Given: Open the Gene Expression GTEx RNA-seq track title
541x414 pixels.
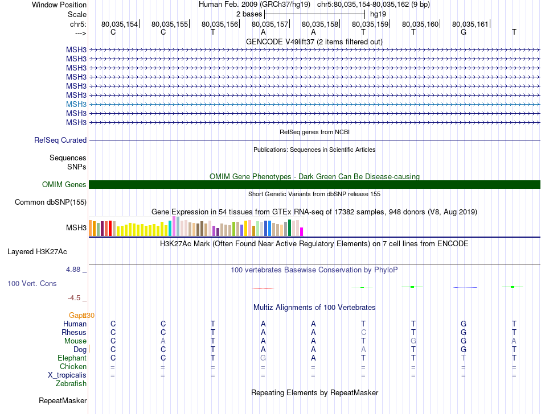Looking at the screenshot, I should click(x=314, y=212).
